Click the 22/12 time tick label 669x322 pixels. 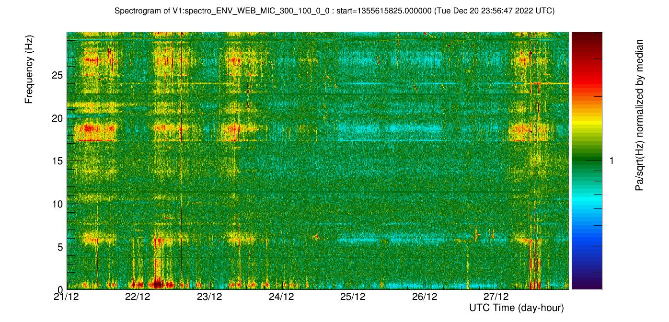[x=138, y=297]
